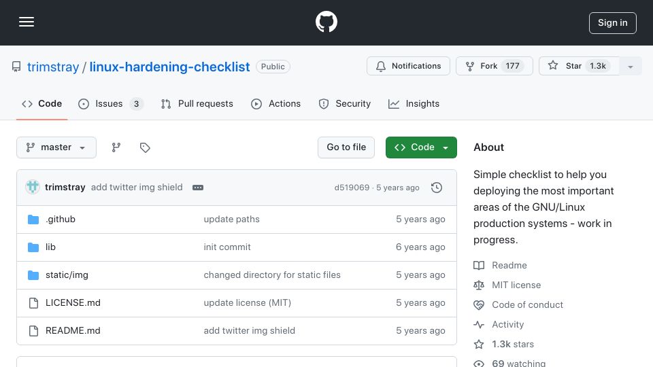Open trimstray author name in latest commit
This screenshot has width=653, height=367.
click(65, 188)
